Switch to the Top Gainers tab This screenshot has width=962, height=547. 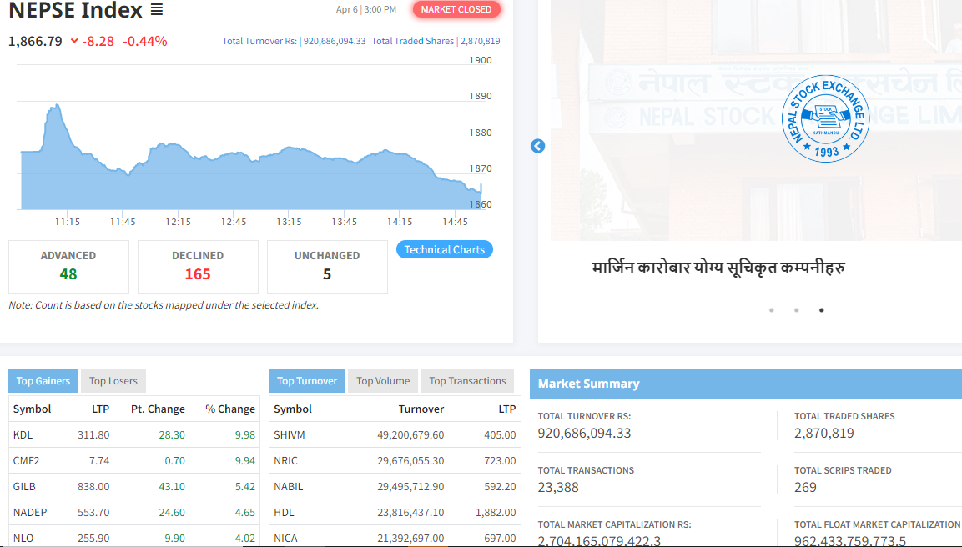(43, 381)
